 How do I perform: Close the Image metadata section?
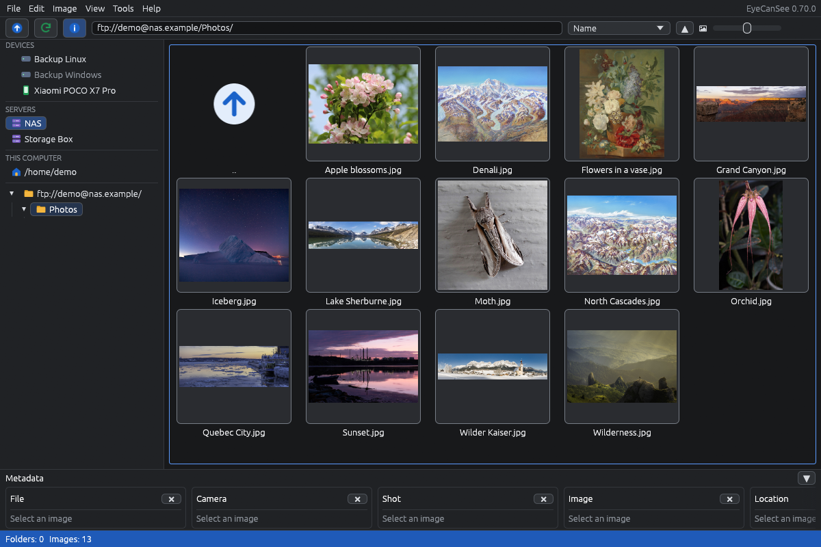(729, 499)
